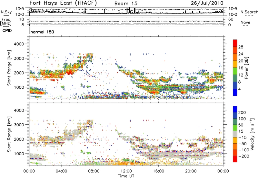Click the 'Slant Range [km]' label of power panel

9,68
